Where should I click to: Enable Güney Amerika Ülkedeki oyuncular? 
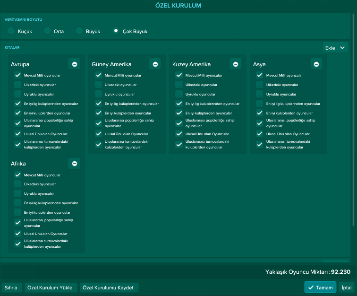pos(99,85)
